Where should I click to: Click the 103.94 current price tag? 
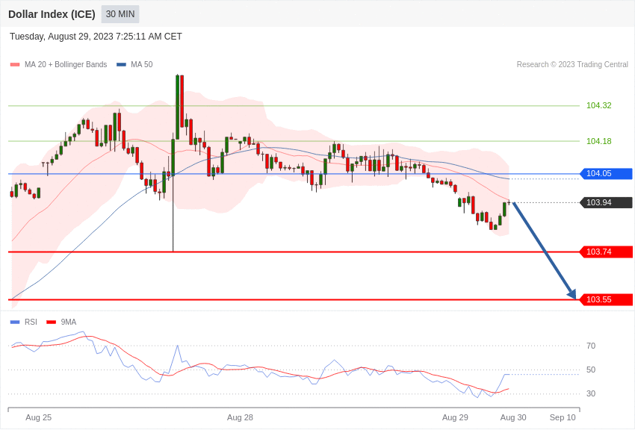coord(607,202)
